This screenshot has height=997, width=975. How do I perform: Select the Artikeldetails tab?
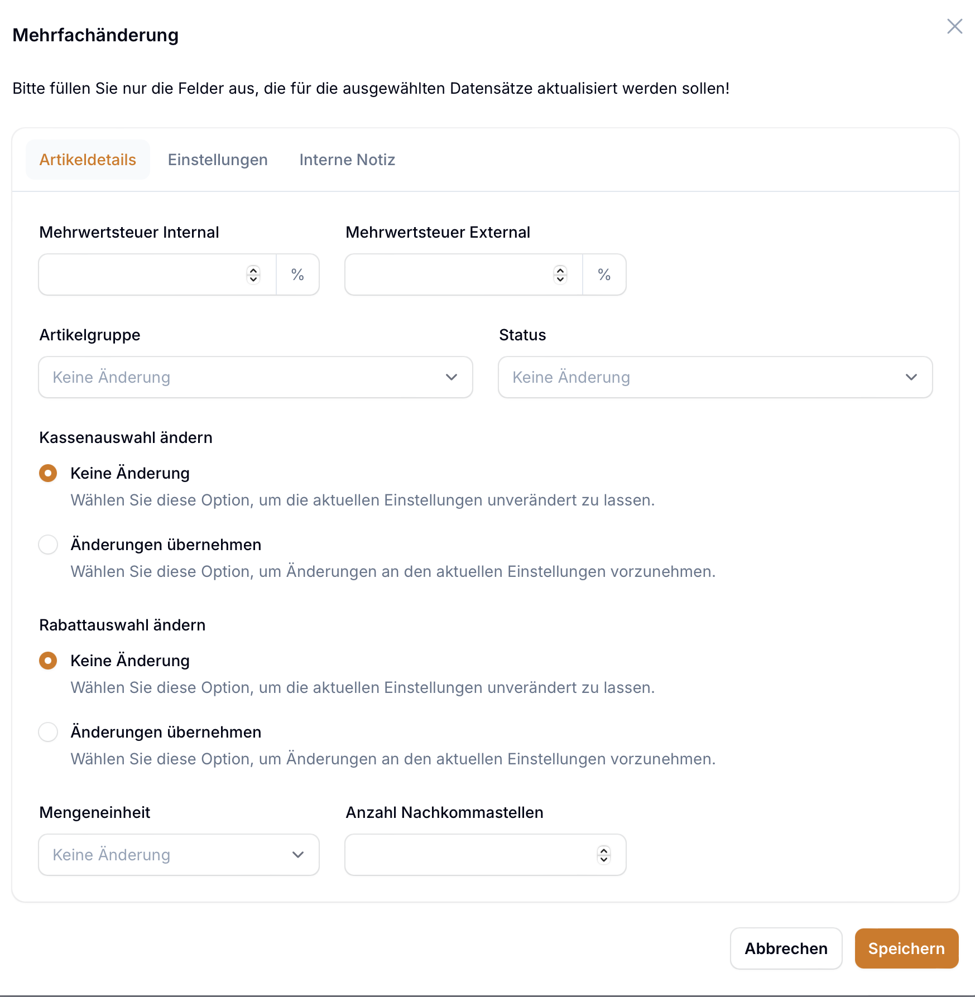pos(88,160)
